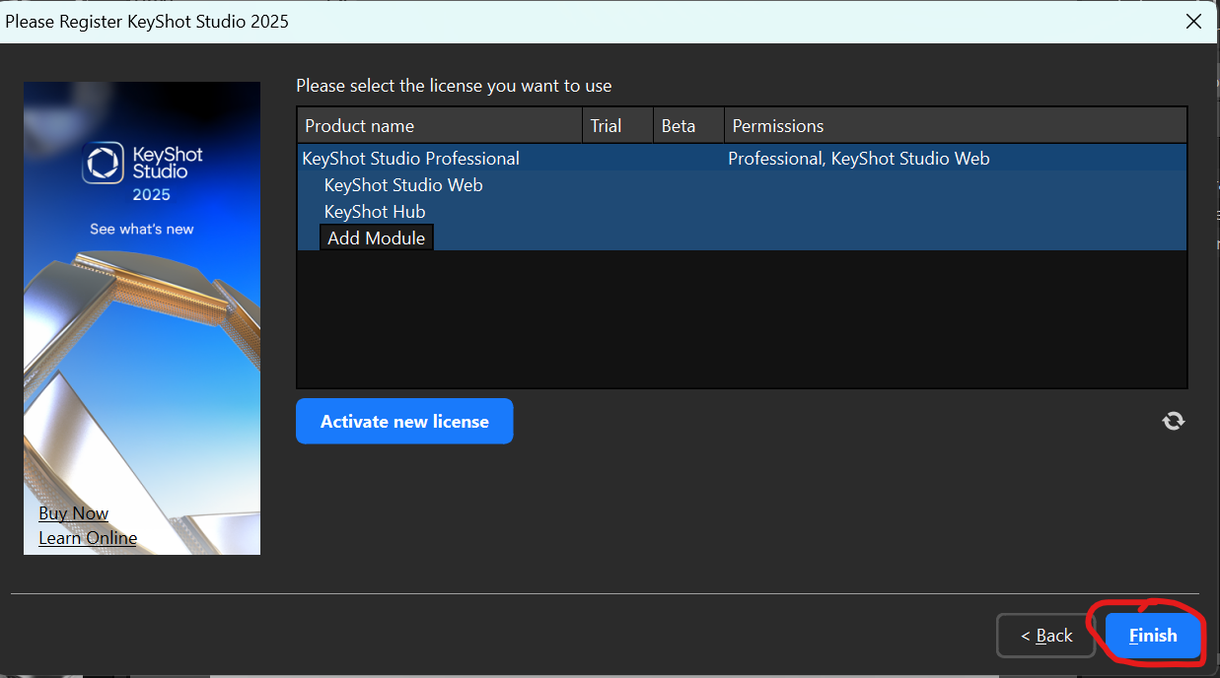Click the Add Module entry
The width and height of the screenshot is (1220, 678).
376,237
